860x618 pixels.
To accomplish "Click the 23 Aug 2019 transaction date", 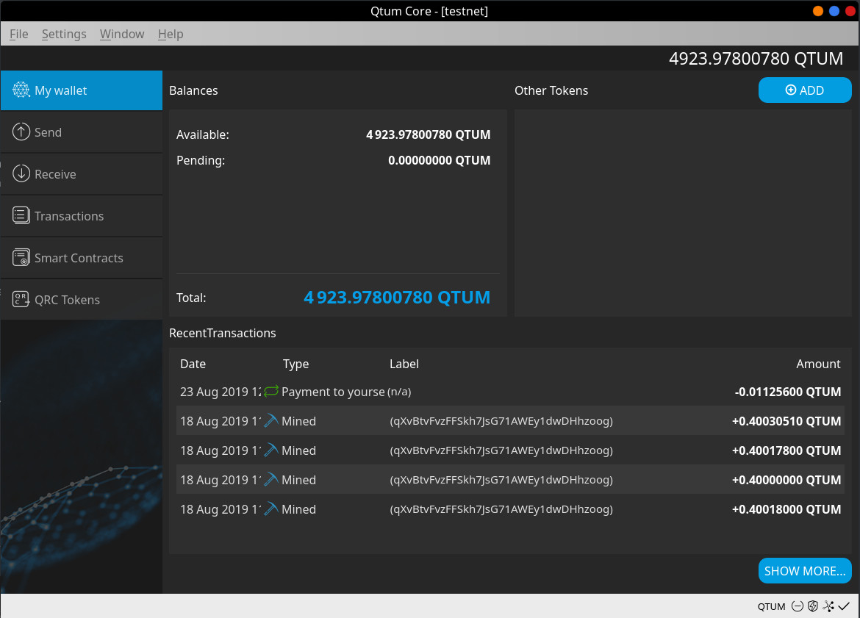I will [x=221, y=392].
